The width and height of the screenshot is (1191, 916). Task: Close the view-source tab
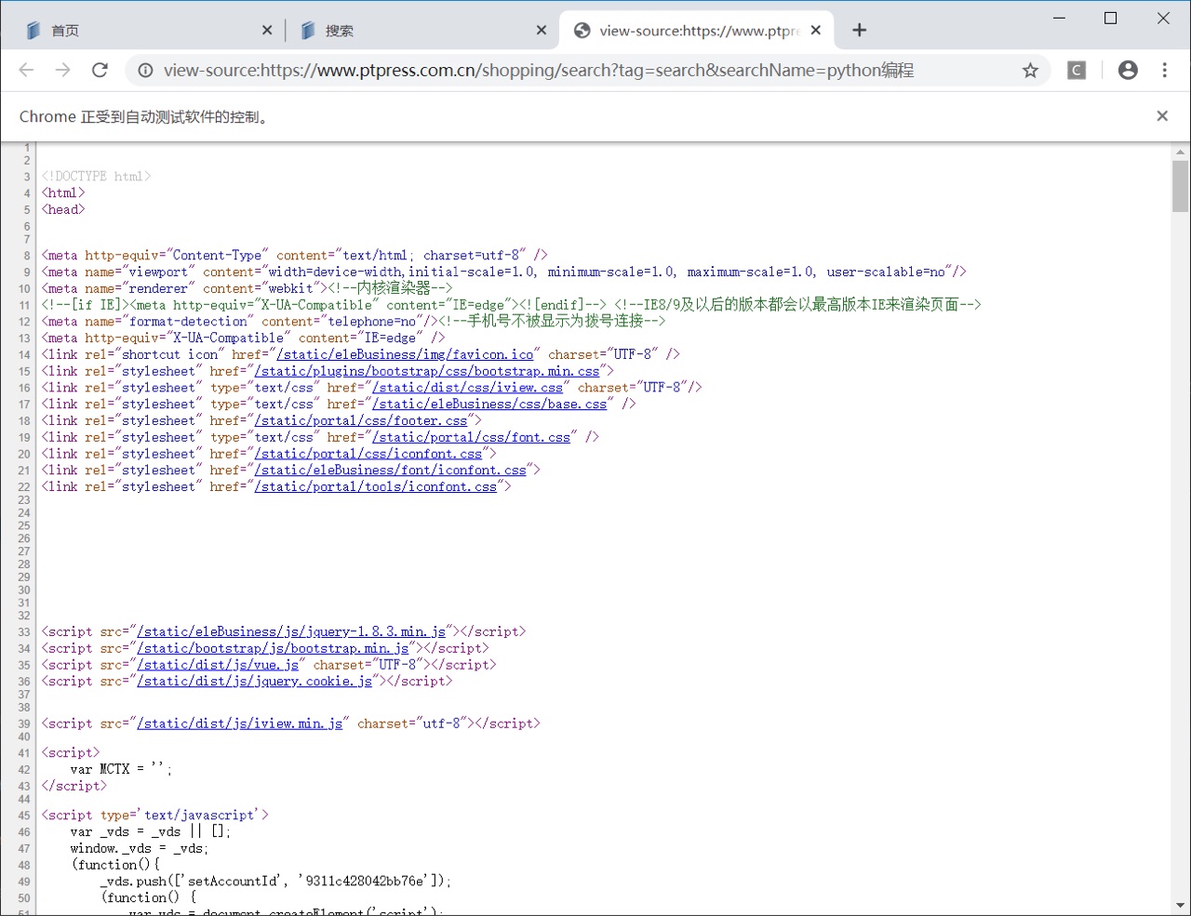point(815,31)
